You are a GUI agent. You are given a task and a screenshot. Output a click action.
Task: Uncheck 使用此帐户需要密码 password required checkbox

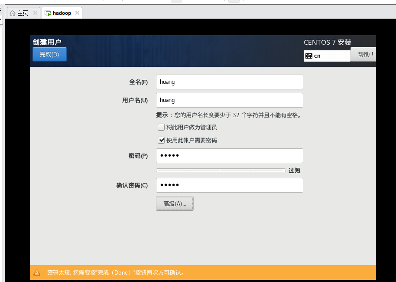tap(161, 140)
